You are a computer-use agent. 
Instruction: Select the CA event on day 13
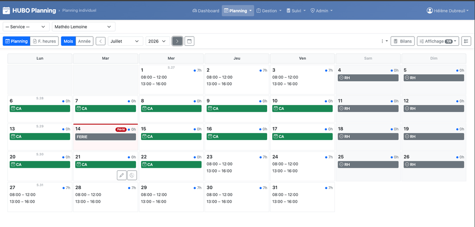(x=40, y=136)
